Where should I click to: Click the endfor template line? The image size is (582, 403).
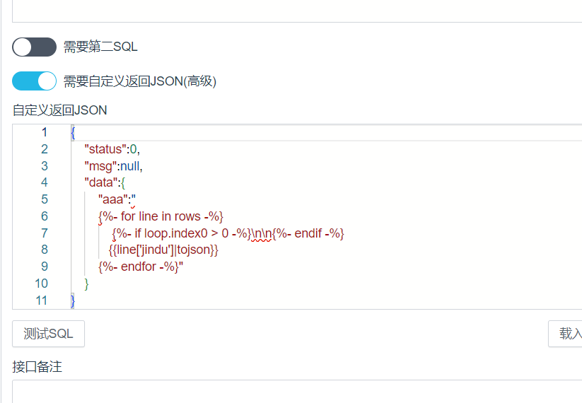pyautogui.click(x=140, y=267)
